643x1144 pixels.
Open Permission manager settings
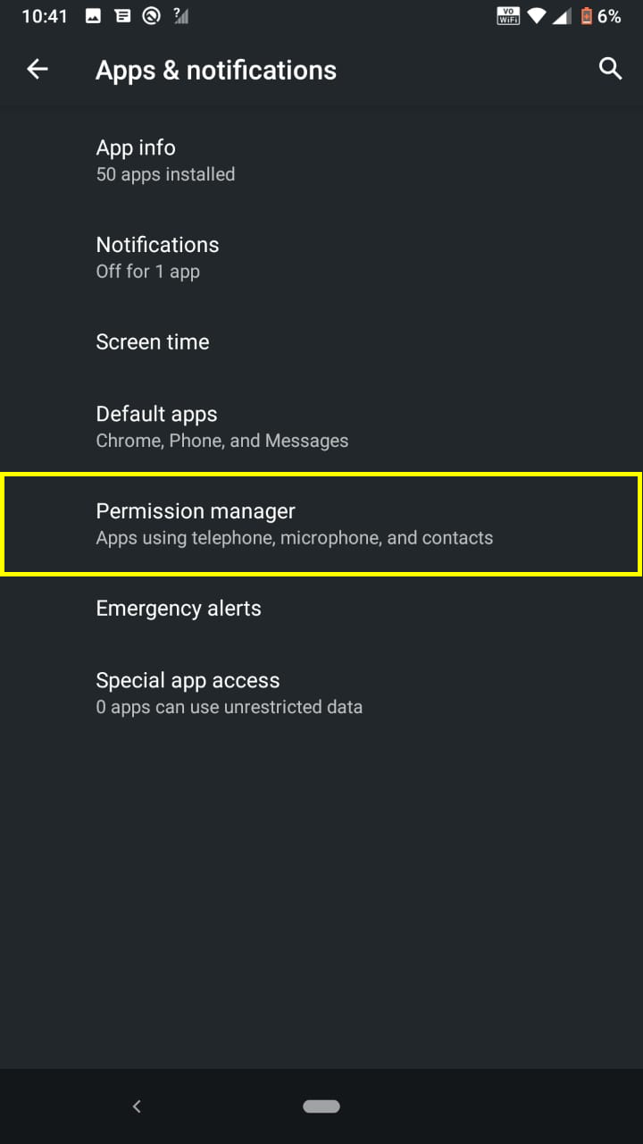(x=321, y=524)
